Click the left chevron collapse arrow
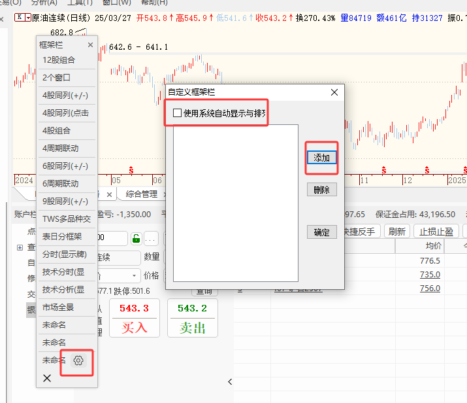 point(230,381)
